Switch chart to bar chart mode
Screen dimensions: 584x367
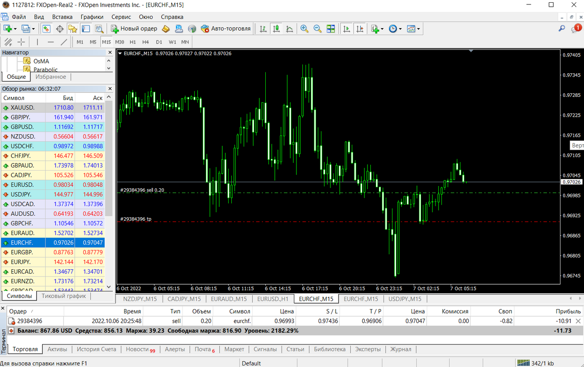pos(263,29)
